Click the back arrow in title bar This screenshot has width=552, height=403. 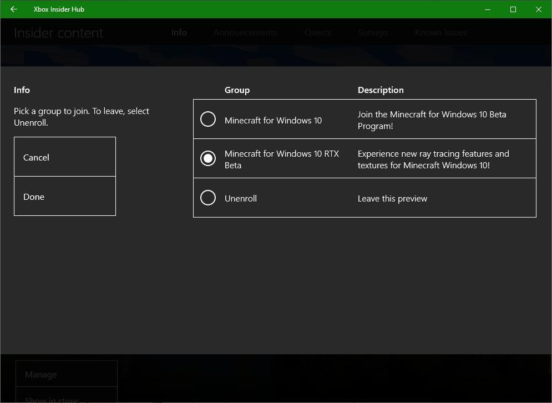14,9
